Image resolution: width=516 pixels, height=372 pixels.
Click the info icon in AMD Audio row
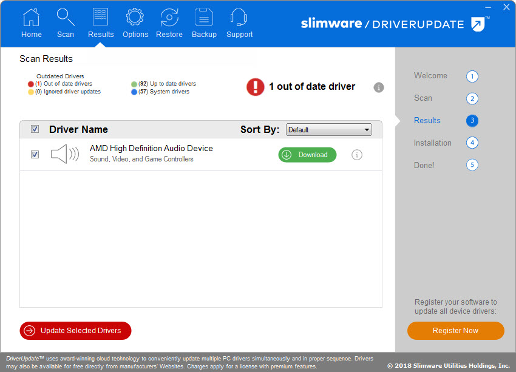pos(357,155)
